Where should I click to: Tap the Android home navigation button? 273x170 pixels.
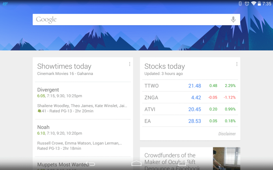click(136, 164)
